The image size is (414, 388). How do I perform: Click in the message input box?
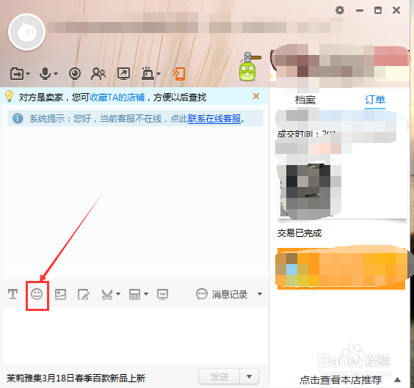[135, 335]
